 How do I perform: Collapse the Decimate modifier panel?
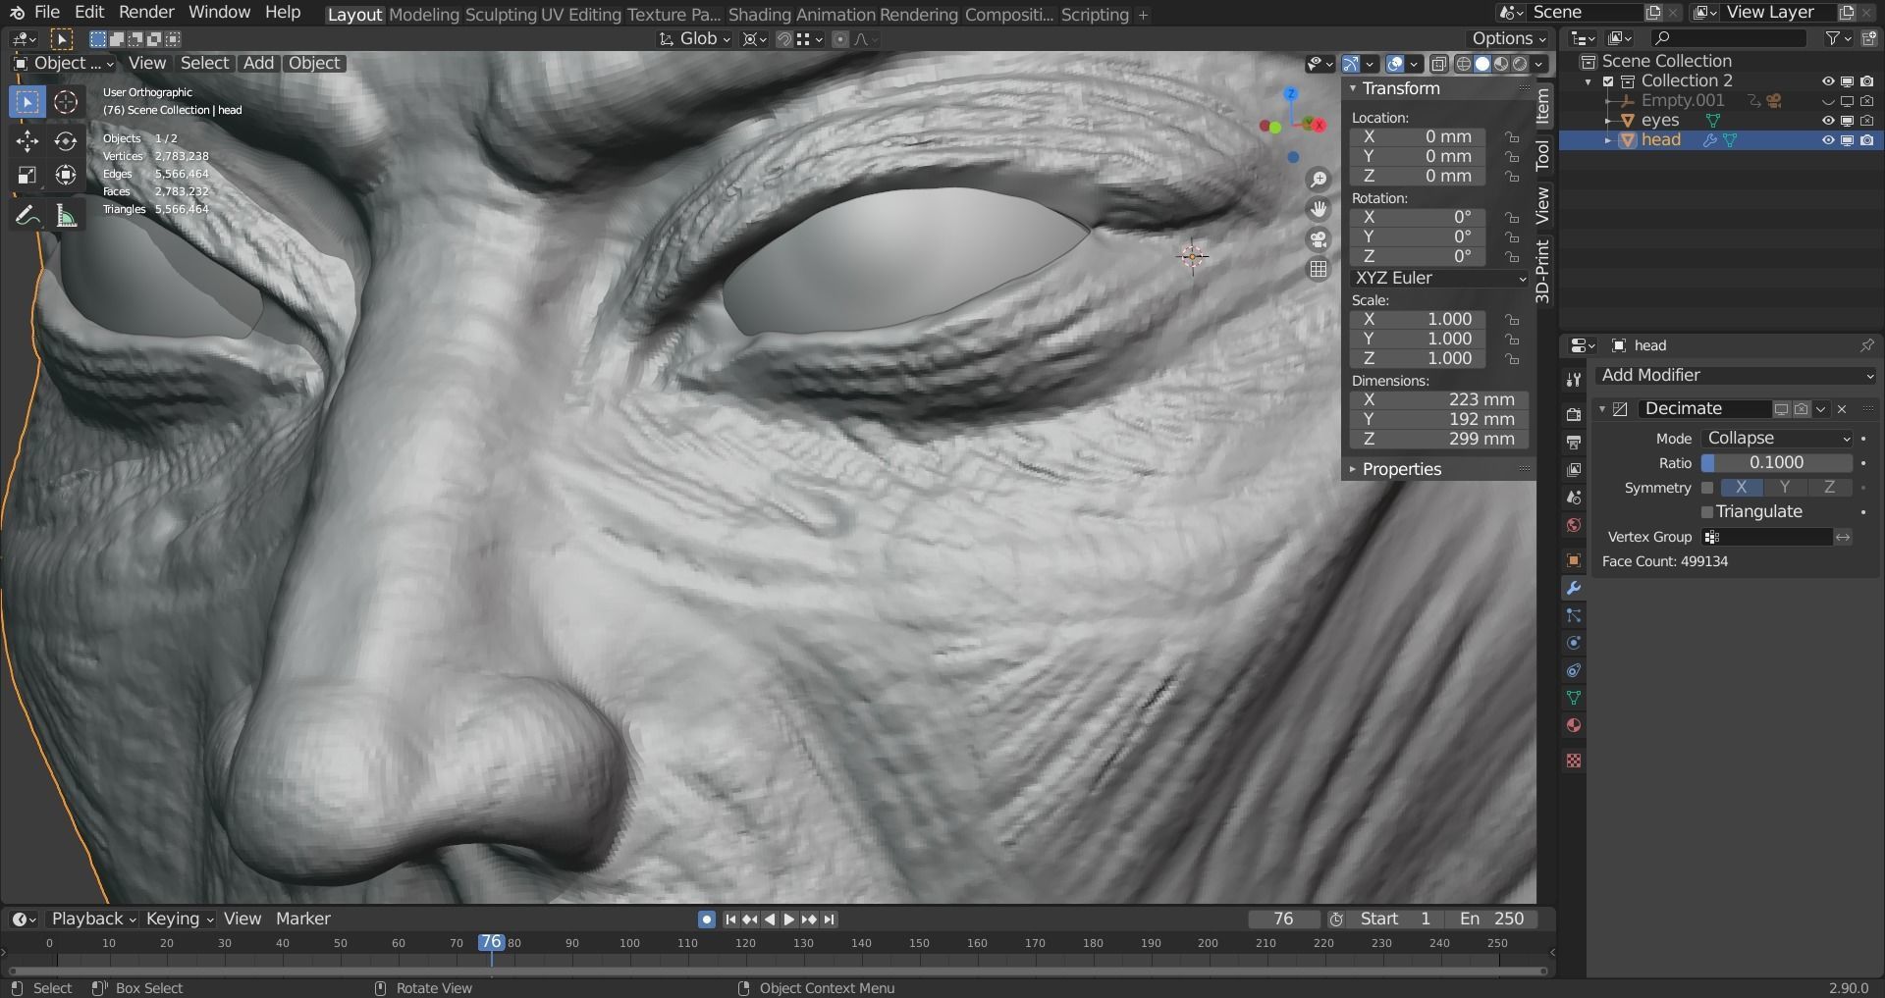point(1602,409)
